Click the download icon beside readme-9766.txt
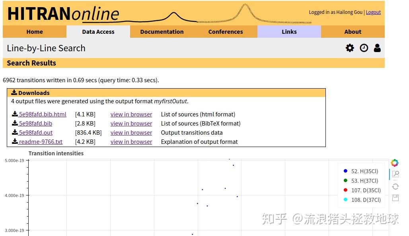This screenshot has width=409, height=236. pyautogui.click(x=15, y=141)
